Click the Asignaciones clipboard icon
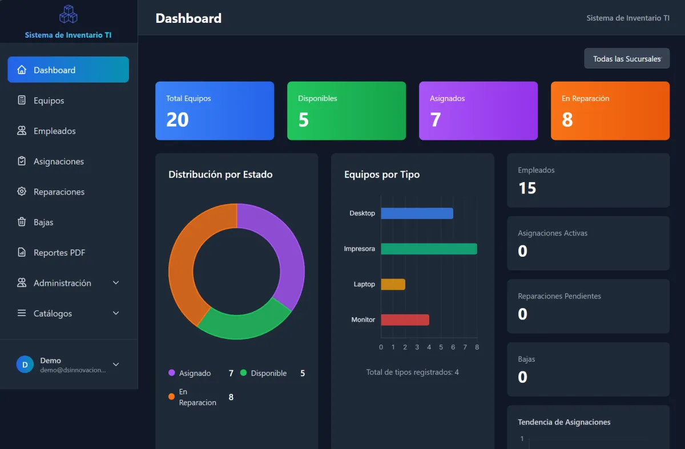The image size is (685, 449). (22, 161)
